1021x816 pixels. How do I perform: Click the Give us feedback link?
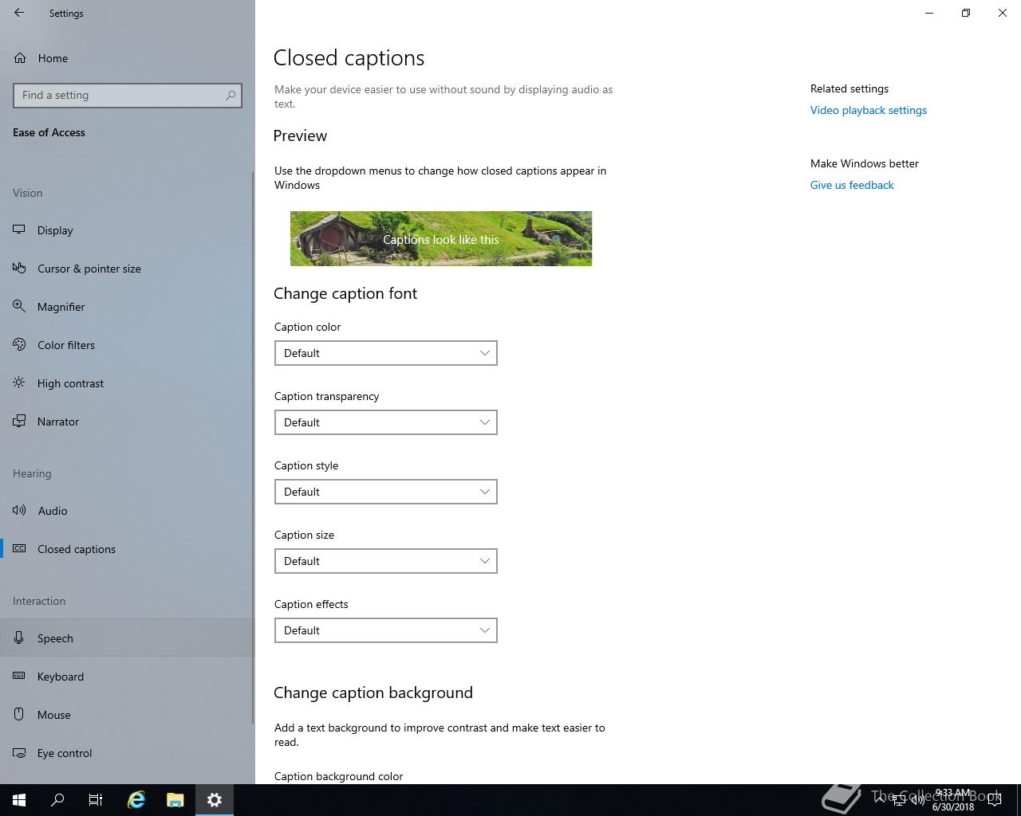[852, 185]
